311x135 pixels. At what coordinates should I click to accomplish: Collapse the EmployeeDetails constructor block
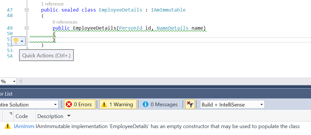pyautogui.click(x=27, y=28)
